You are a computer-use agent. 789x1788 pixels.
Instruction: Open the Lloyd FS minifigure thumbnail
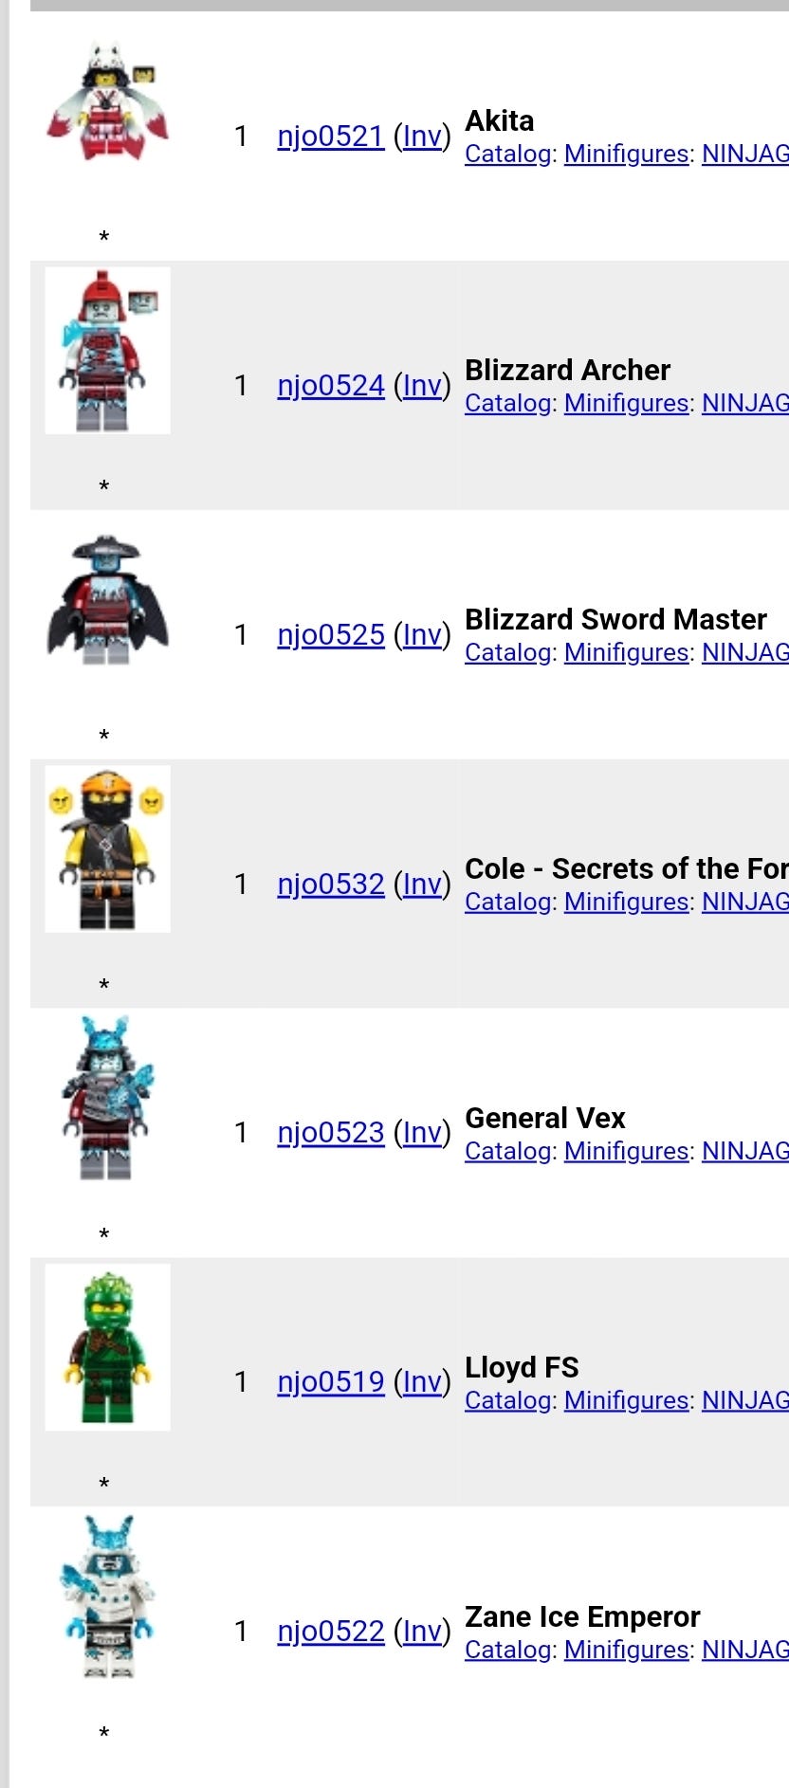coord(107,1347)
